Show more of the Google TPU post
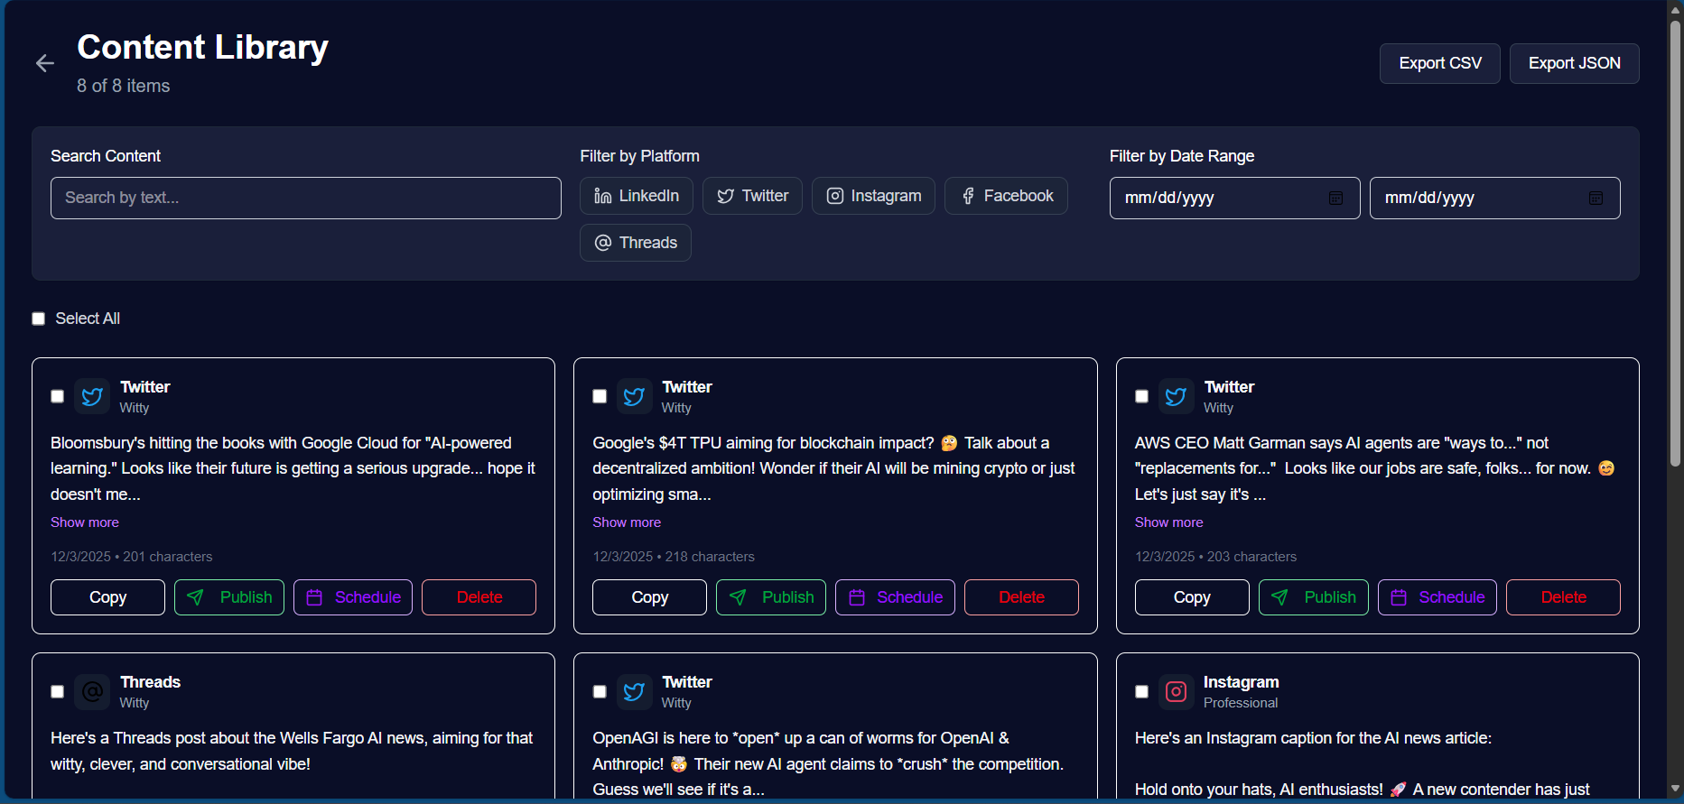The width and height of the screenshot is (1684, 804). 627,522
